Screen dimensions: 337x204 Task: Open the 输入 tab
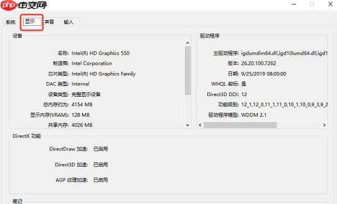coord(69,22)
